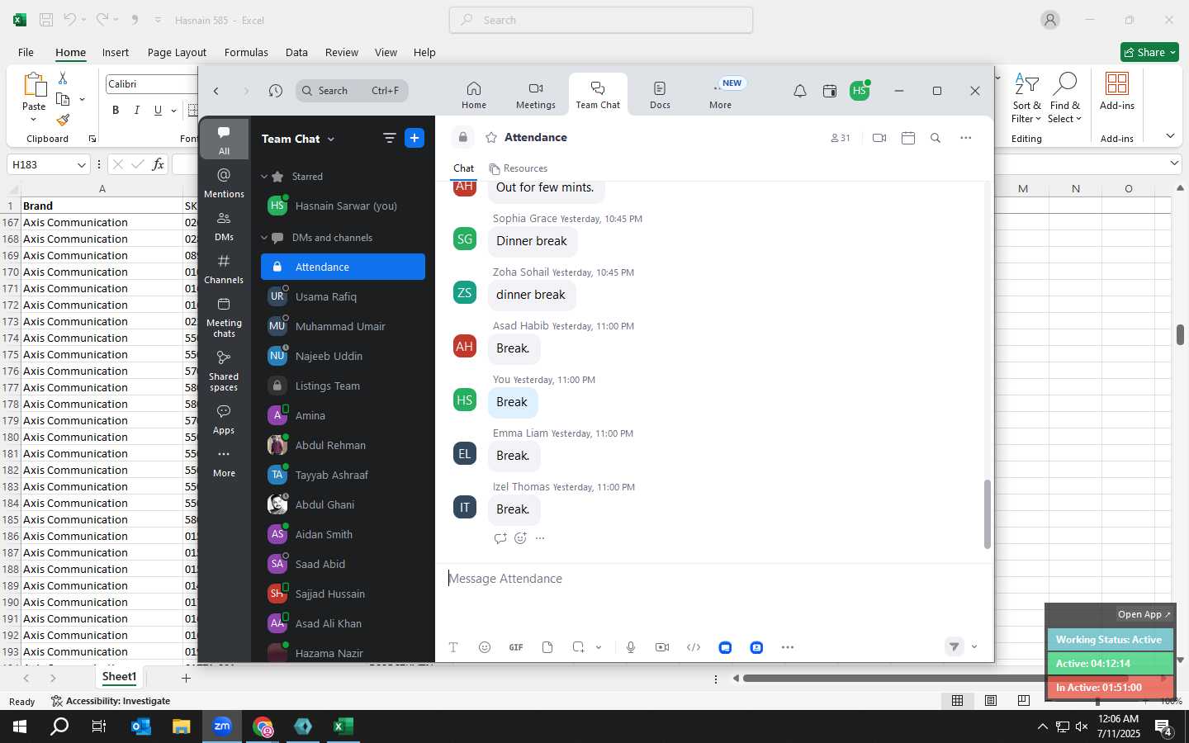
Task: Open Hasnain Sarwar (you) chat
Action: tap(343, 206)
